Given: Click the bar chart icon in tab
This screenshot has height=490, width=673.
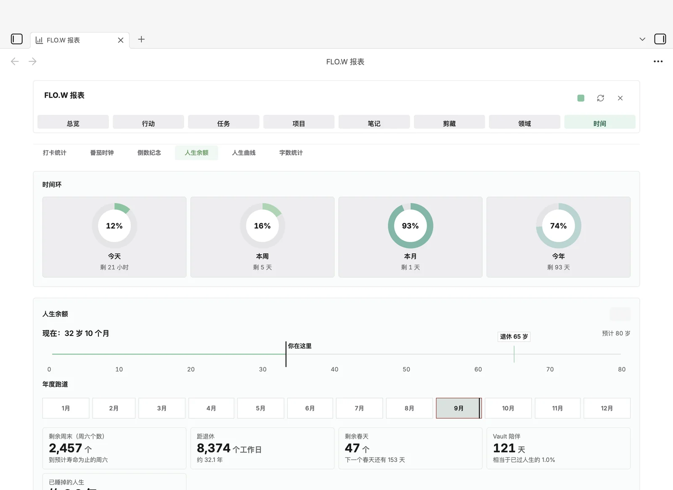Looking at the screenshot, I should point(39,40).
